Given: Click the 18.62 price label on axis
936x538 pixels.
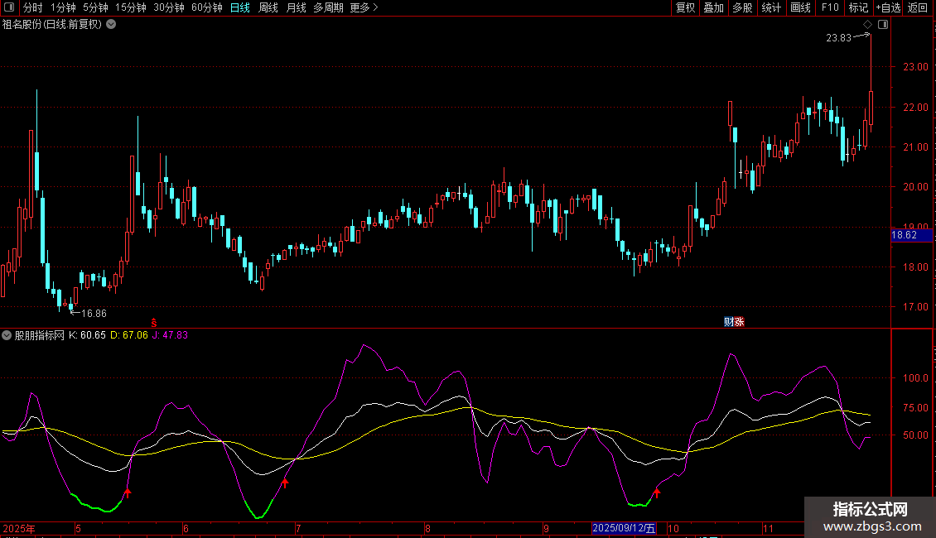Looking at the screenshot, I should point(903,235).
